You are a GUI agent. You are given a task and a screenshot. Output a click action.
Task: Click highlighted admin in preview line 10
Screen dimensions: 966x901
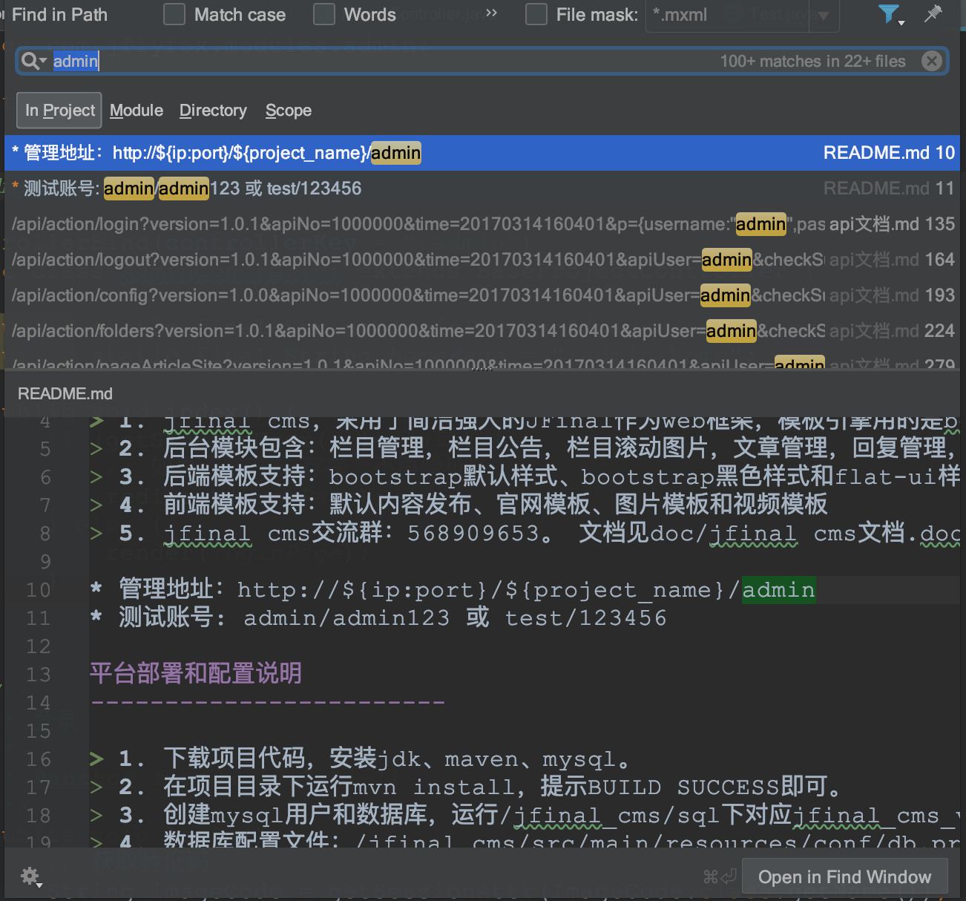coord(778,590)
